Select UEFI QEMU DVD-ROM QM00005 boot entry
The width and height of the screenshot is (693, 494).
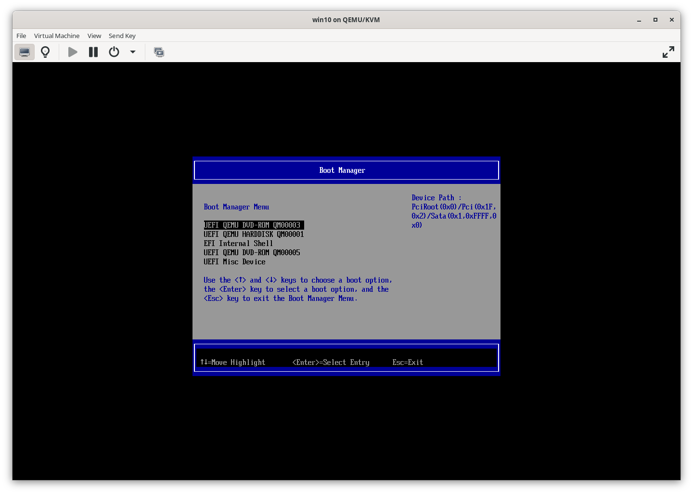pyautogui.click(x=252, y=253)
